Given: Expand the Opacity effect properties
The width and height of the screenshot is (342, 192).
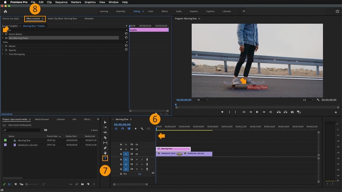Looking at the screenshot, I should 2,50.
